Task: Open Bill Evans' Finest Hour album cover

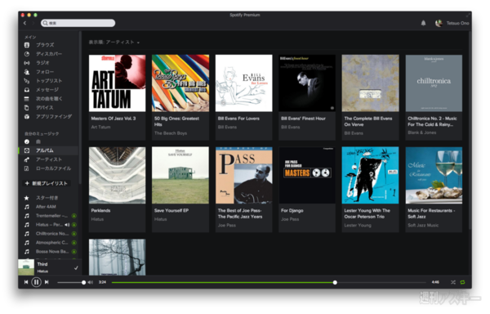Action: 307,83
